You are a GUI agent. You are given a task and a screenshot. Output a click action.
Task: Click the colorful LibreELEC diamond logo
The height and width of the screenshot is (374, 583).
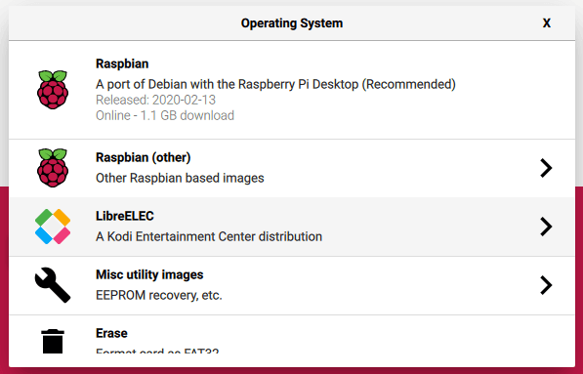tap(53, 227)
